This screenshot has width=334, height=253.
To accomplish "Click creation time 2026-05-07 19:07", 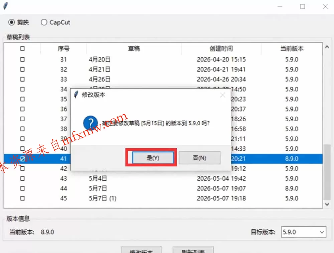I will click(221, 188).
